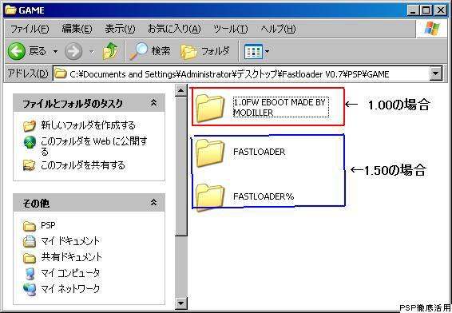Open the Views dropdown arrow
Screen dimensions: 452x313
[x=267, y=52]
